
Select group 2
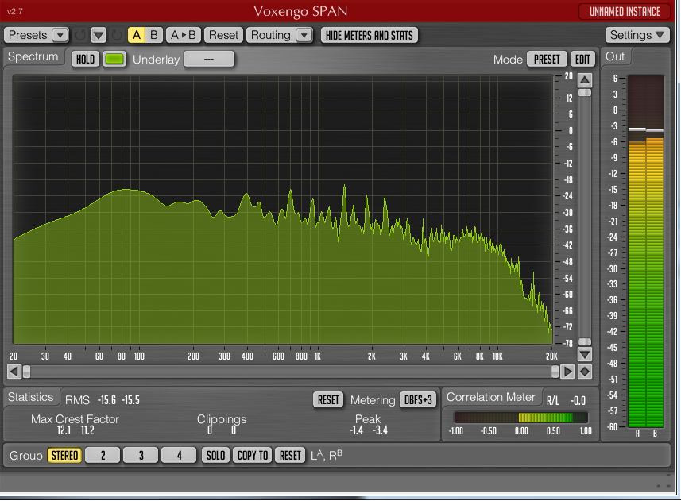tap(103, 456)
